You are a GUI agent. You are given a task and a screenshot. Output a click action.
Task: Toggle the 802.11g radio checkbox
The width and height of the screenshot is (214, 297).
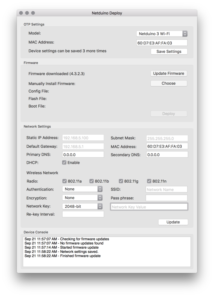pyautogui.click(x=121, y=181)
